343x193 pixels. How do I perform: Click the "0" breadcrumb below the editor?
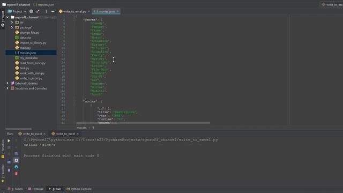pos(93,128)
